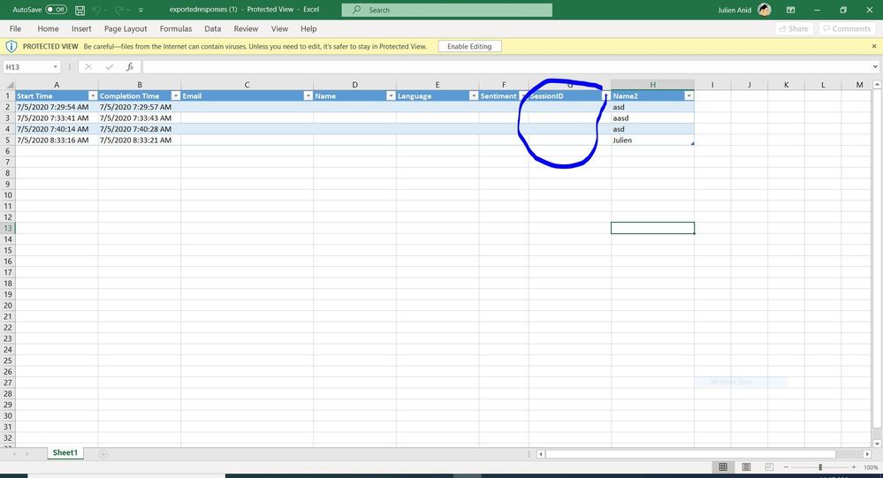Expand the Name Box dropdown arrow

[55, 67]
